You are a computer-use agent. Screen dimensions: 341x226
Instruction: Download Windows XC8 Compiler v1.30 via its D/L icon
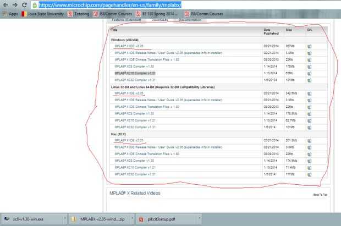(309, 67)
